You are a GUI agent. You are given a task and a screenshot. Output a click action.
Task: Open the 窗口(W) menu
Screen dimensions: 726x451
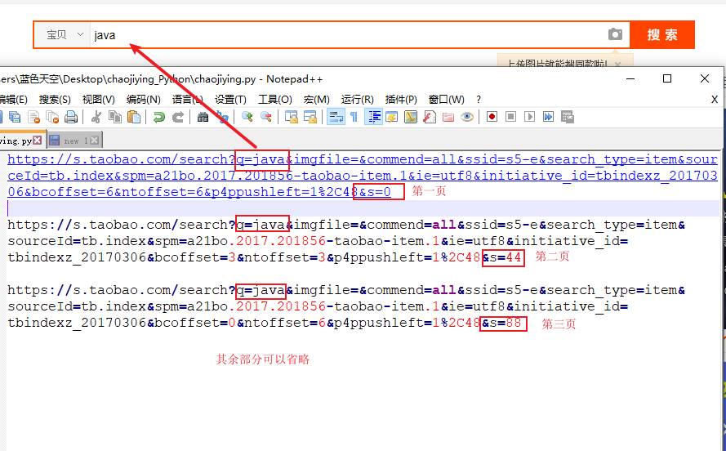447,100
